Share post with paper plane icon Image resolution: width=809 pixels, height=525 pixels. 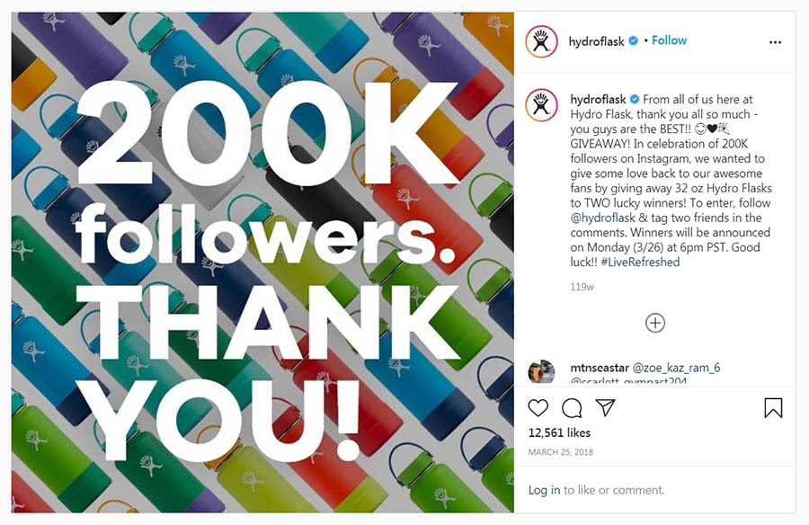click(x=605, y=407)
